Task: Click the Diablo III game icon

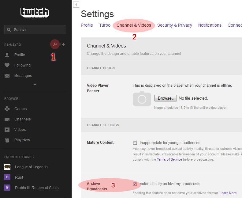Action: (7, 188)
